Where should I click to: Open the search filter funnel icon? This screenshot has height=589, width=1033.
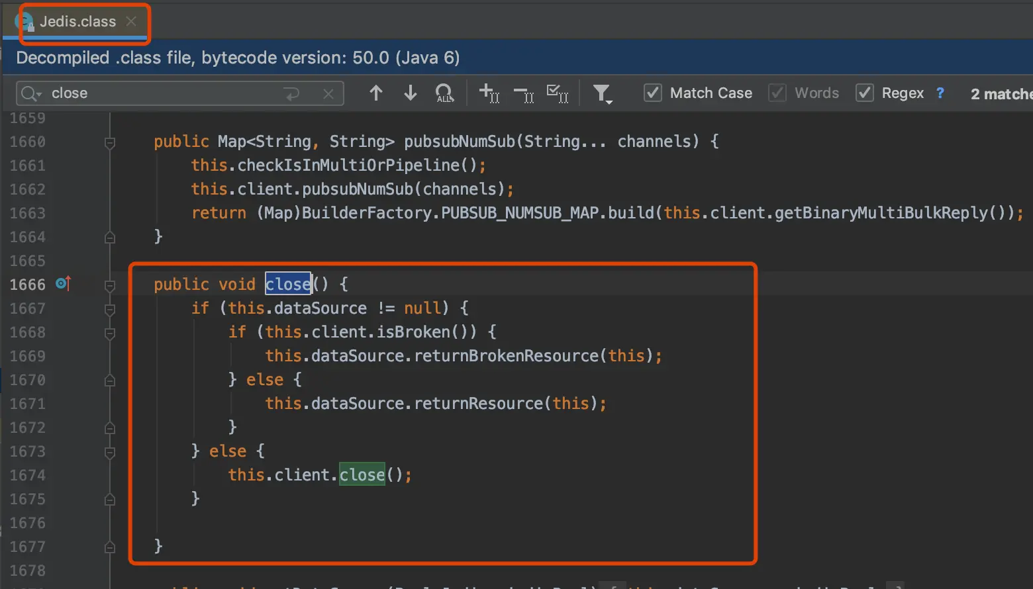[x=603, y=94]
